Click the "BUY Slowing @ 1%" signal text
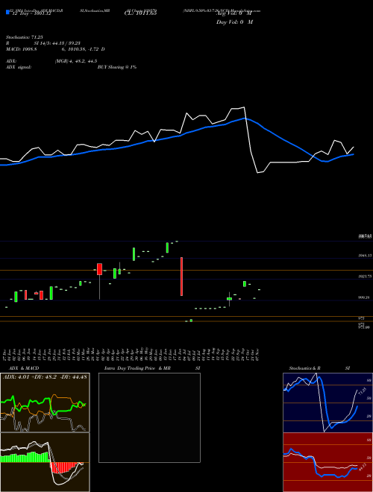This screenshot has height=492, width=373. click(x=117, y=67)
